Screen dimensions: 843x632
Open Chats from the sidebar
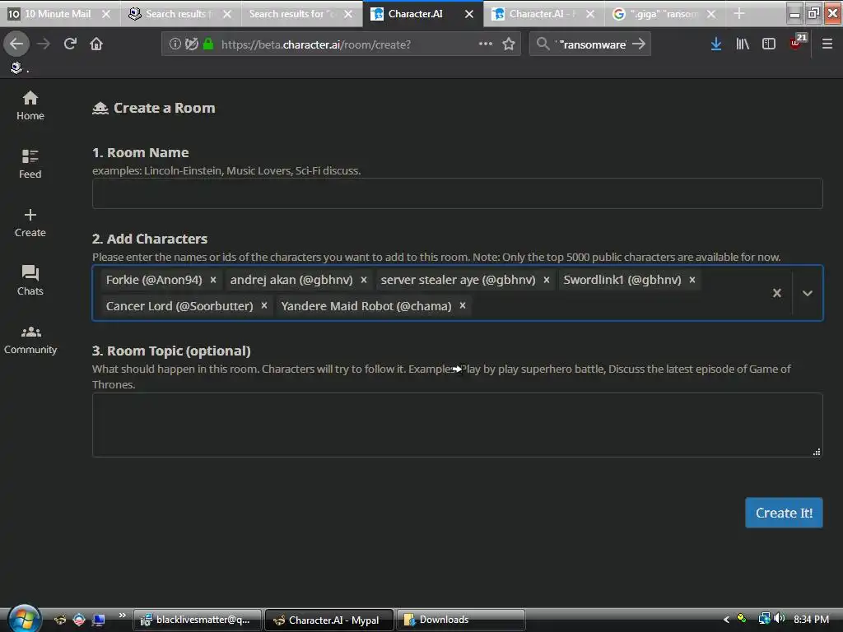tap(30, 281)
